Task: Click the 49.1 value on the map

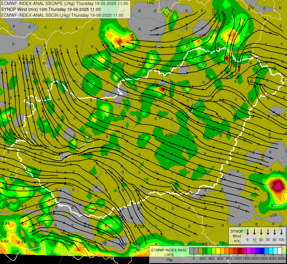Action: (206, 243)
